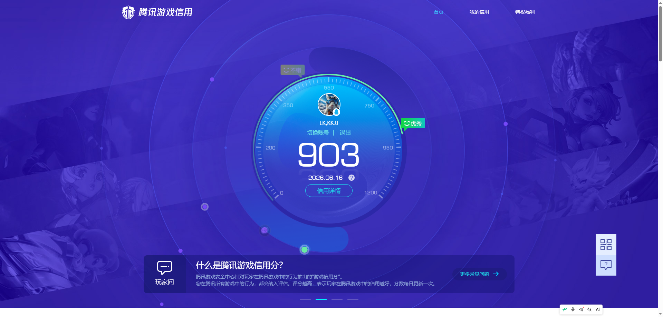Click the green 优秀 rating badge
The image size is (663, 317).
click(413, 123)
